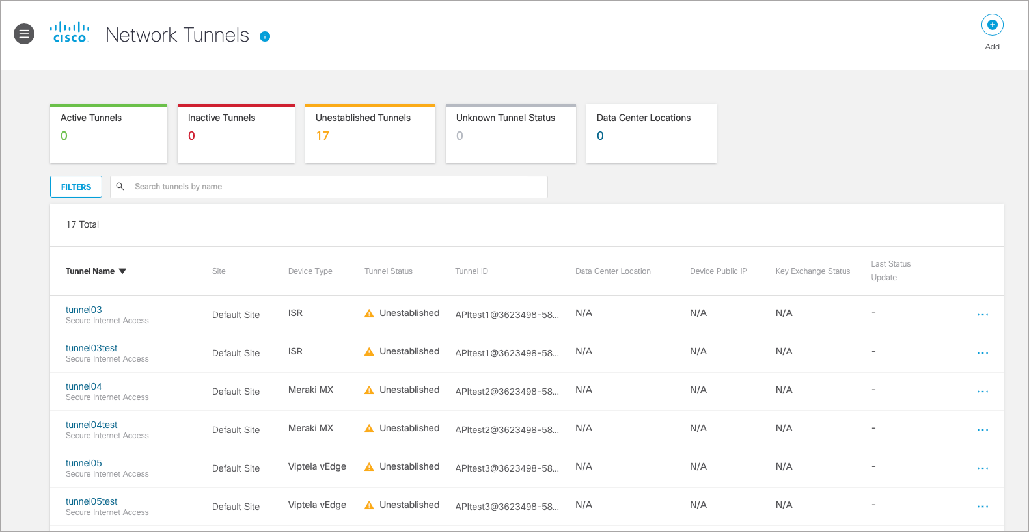Viewport: 1029px width, 532px height.
Task: Open the tunnel04 link
Action: pyautogui.click(x=83, y=386)
